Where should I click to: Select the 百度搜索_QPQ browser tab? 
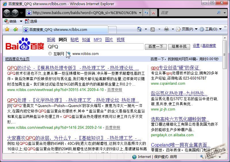(66, 30)
